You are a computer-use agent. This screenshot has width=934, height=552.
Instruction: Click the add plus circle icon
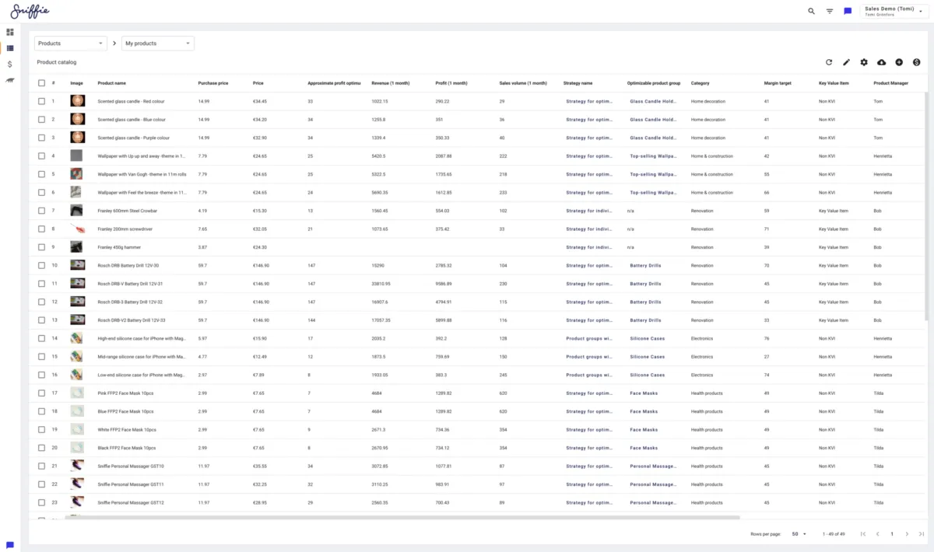pyautogui.click(x=899, y=62)
